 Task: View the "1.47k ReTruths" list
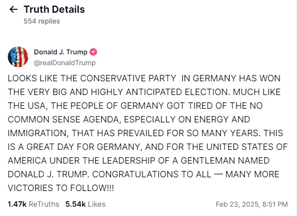point(33,204)
